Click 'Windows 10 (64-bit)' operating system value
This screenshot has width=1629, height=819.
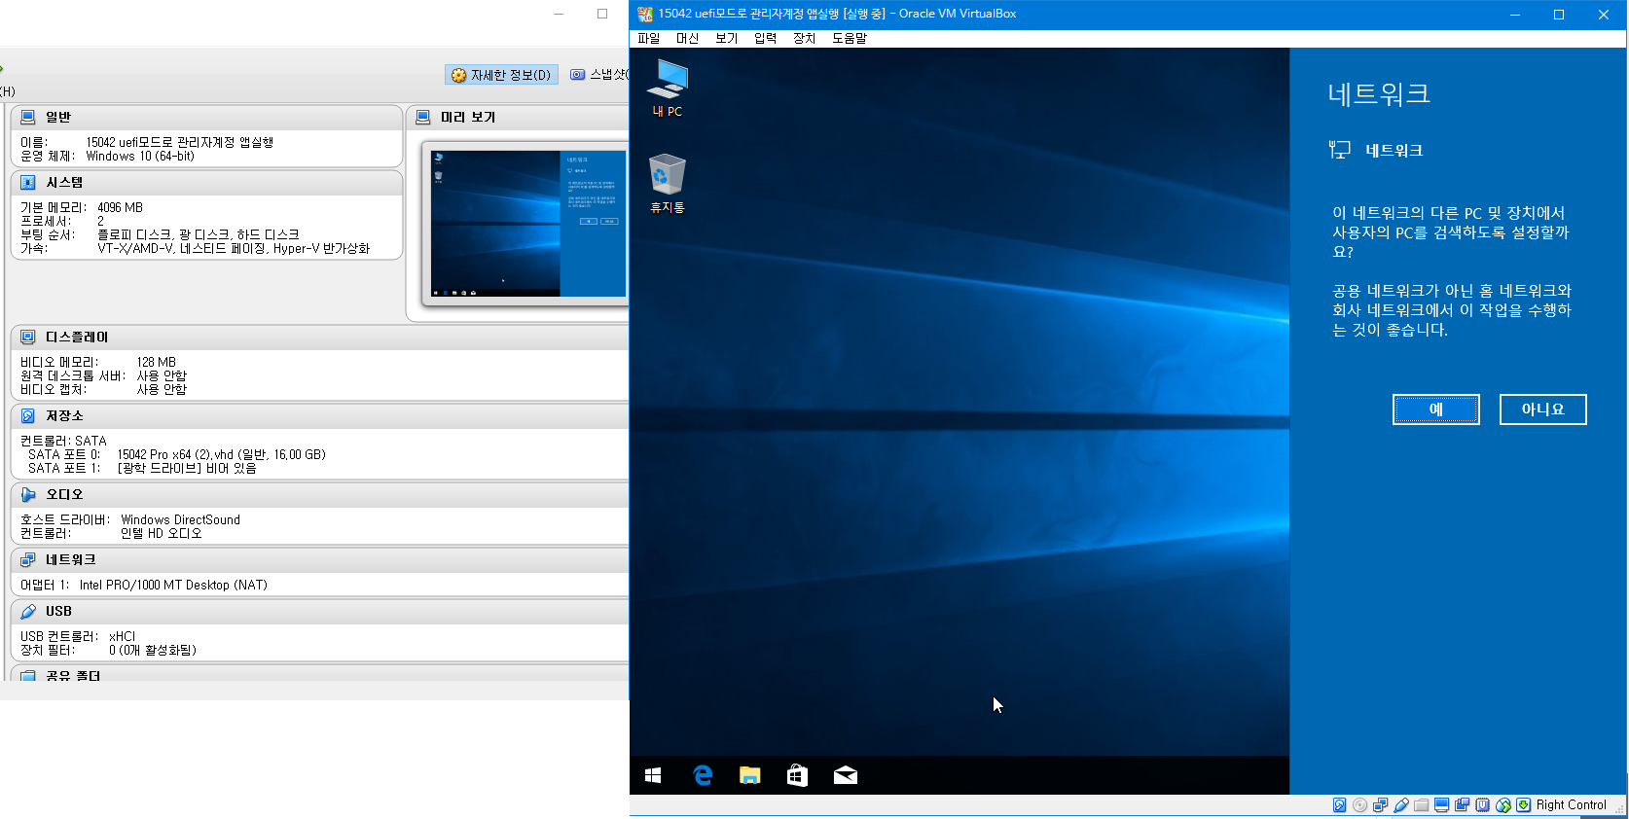coord(140,156)
